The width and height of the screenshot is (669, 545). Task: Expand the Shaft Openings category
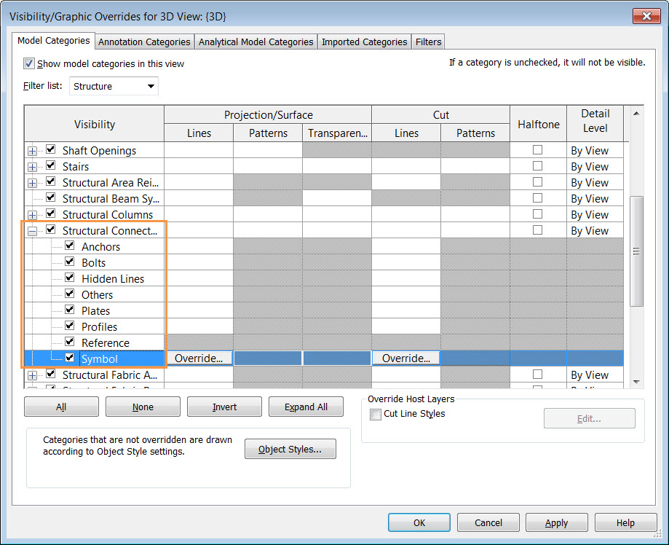pos(32,150)
